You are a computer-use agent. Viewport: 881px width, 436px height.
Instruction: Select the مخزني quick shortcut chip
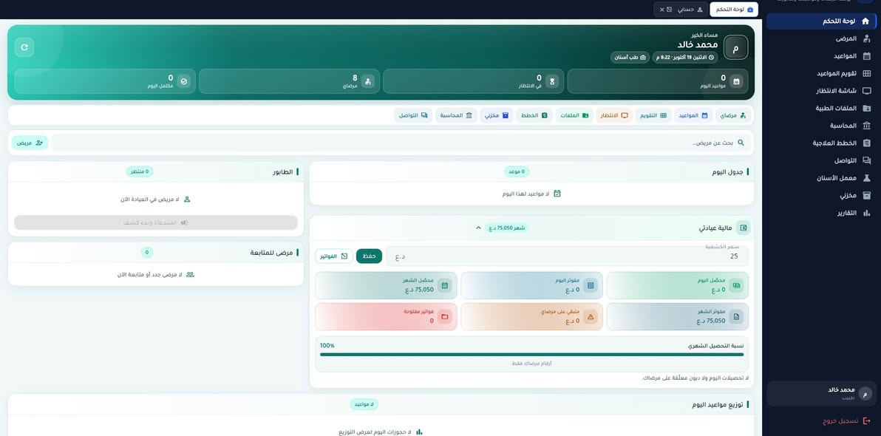click(497, 115)
